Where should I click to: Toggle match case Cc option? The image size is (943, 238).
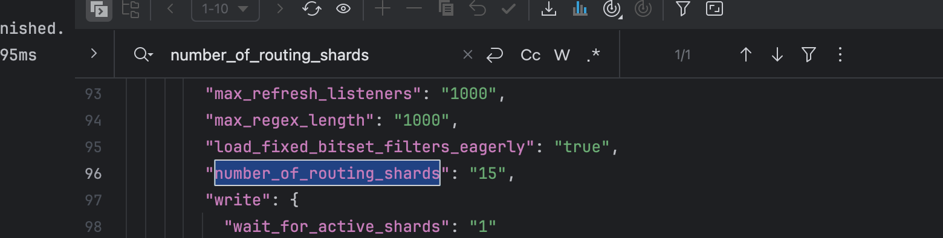tap(530, 55)
